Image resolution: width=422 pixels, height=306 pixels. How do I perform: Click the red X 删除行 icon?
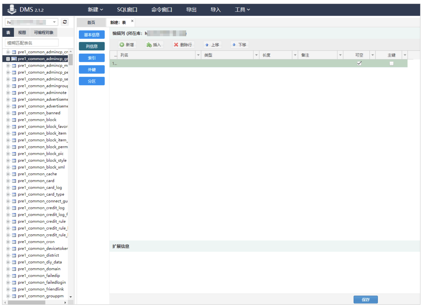tap(176, 45)
